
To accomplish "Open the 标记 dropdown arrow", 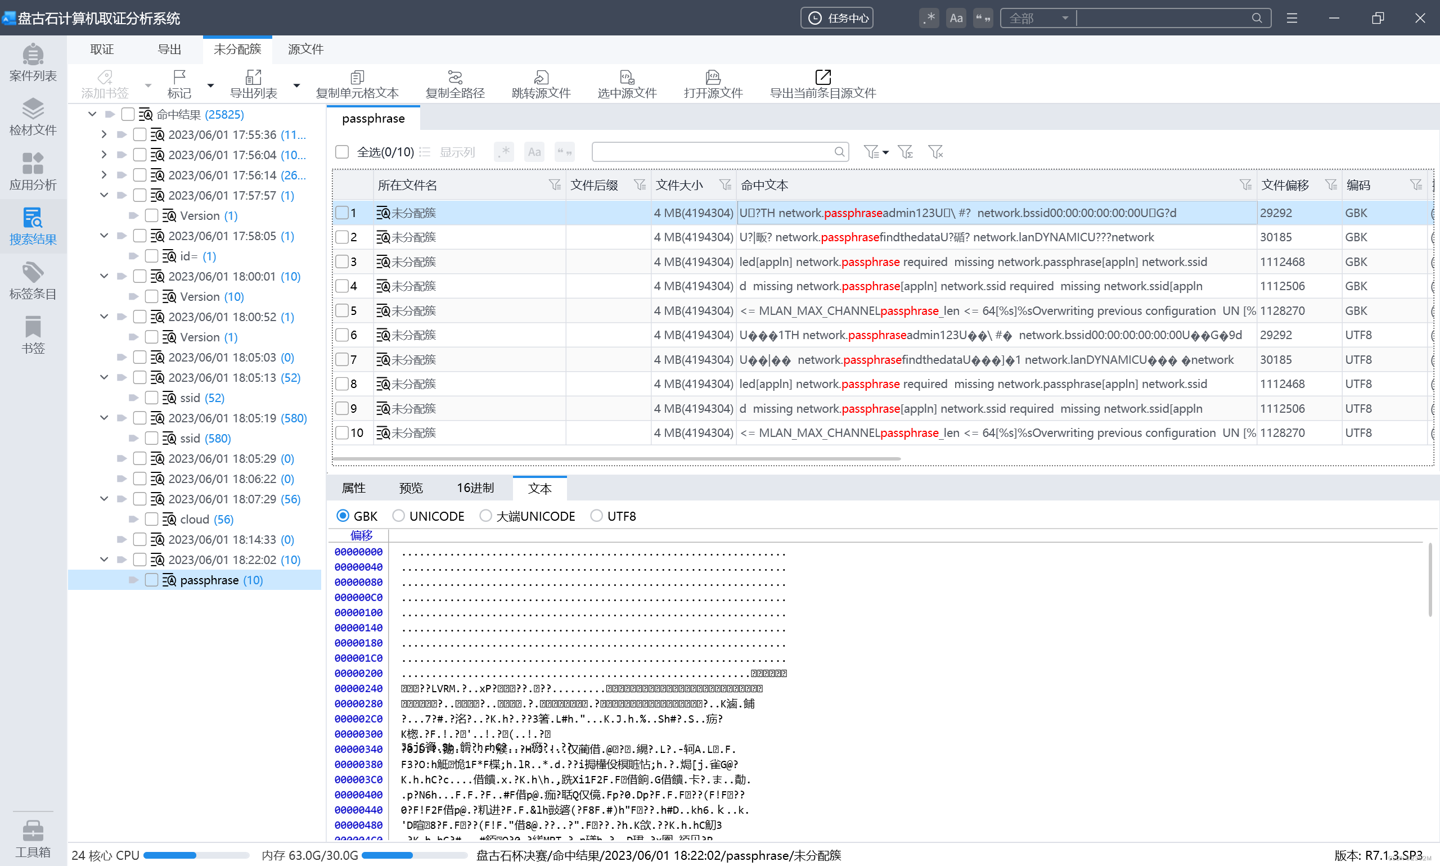I will point(211,85).
